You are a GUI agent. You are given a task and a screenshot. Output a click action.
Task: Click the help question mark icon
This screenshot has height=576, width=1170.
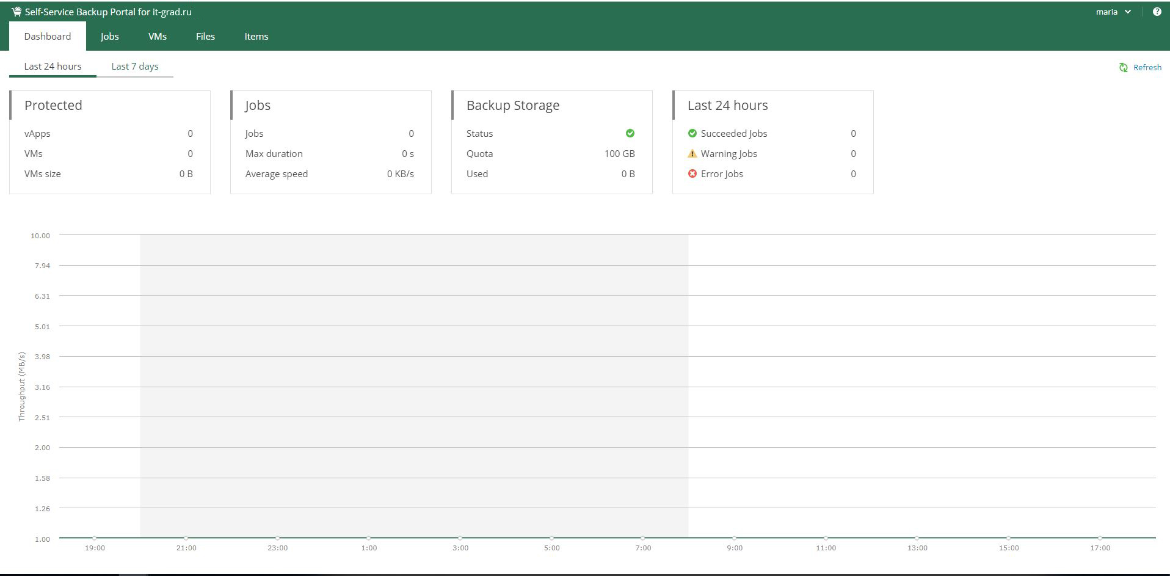(x=1157, y=12)
